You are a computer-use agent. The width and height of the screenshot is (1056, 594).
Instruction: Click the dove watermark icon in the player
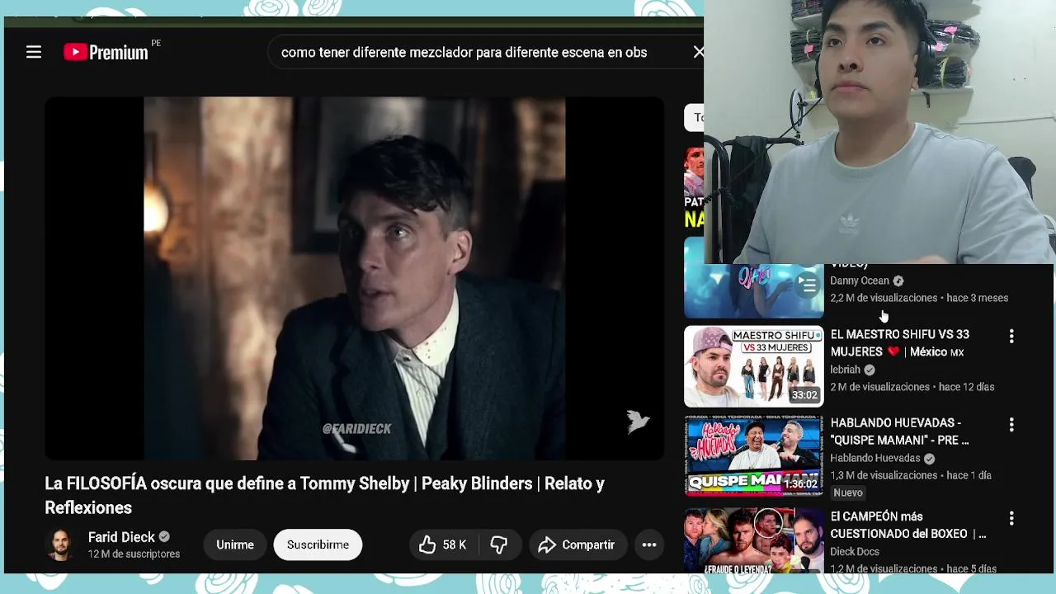pos(638,422)
